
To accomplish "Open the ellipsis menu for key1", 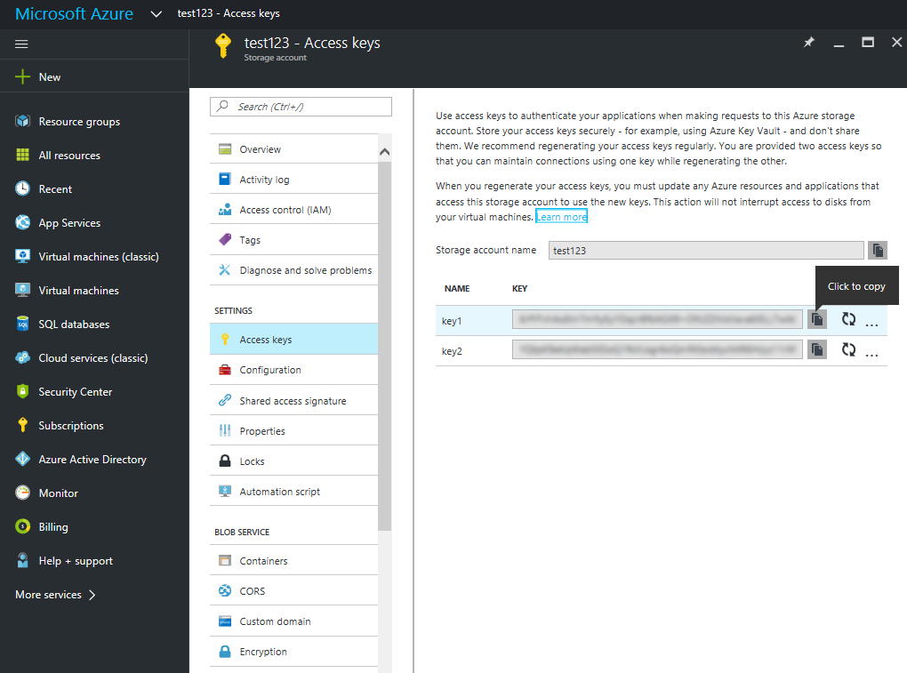I will [871, 324].
